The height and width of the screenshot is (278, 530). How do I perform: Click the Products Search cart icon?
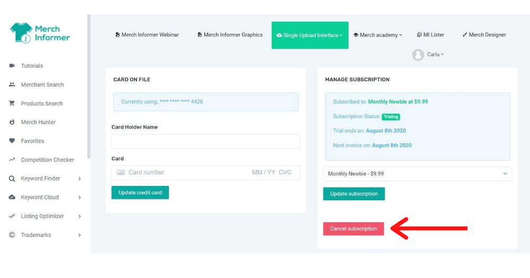tap(12, 103)
